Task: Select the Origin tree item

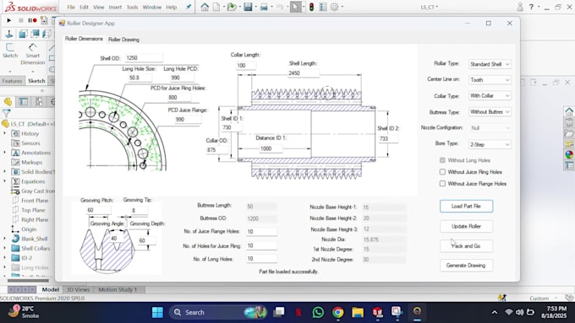Action: click(29, 229)
